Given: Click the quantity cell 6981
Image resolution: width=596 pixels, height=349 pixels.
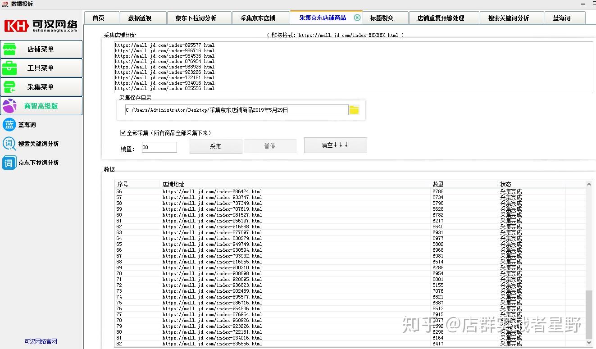Looking at the screenshot, I should [x=438, y=256].
